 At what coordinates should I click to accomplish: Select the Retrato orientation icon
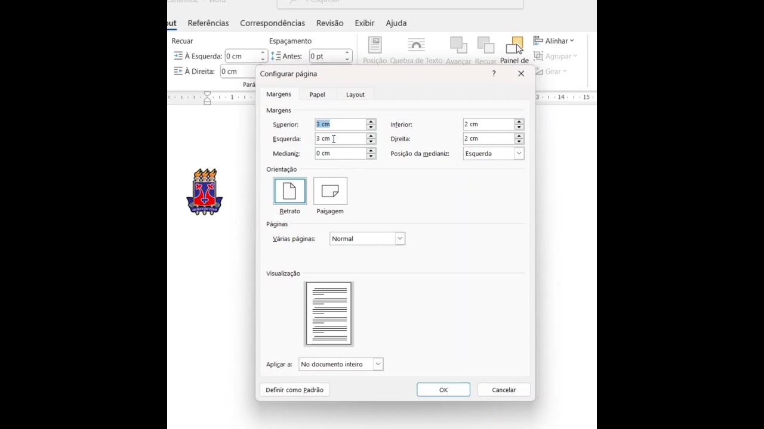click(289, 191)
